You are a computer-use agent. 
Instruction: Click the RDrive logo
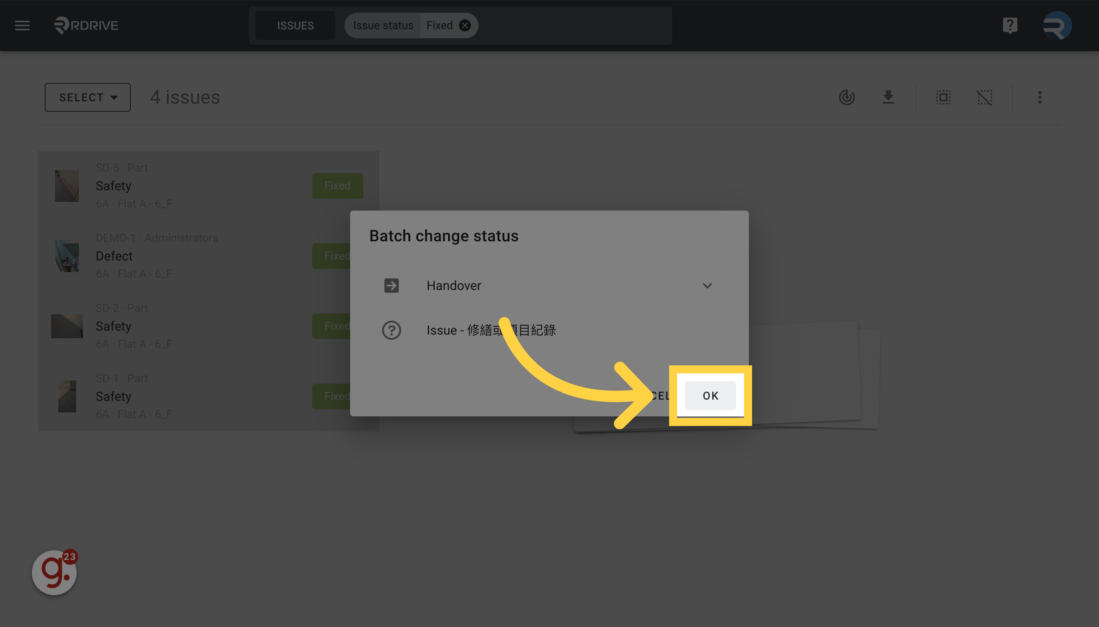(x=86, y=26)
